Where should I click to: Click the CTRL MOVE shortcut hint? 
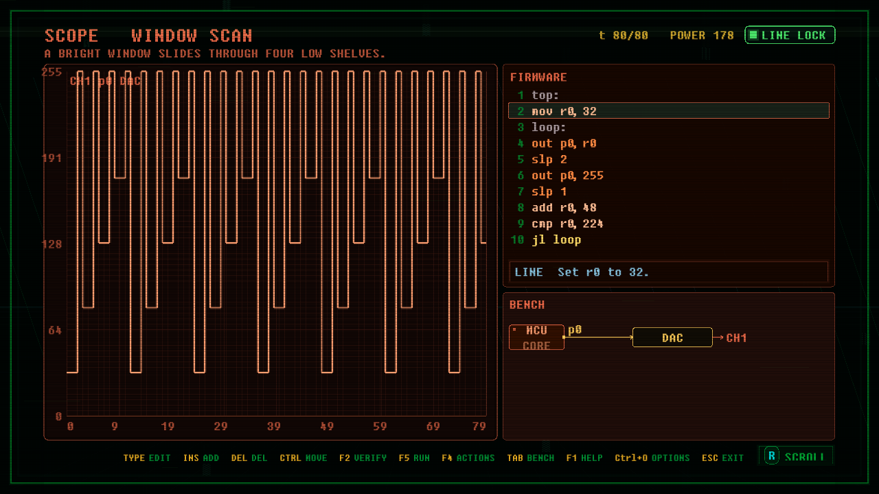pyautogui.click(x=304, y=458)
